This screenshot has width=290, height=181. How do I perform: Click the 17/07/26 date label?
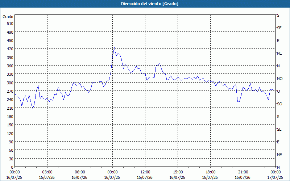coord(275,177)
